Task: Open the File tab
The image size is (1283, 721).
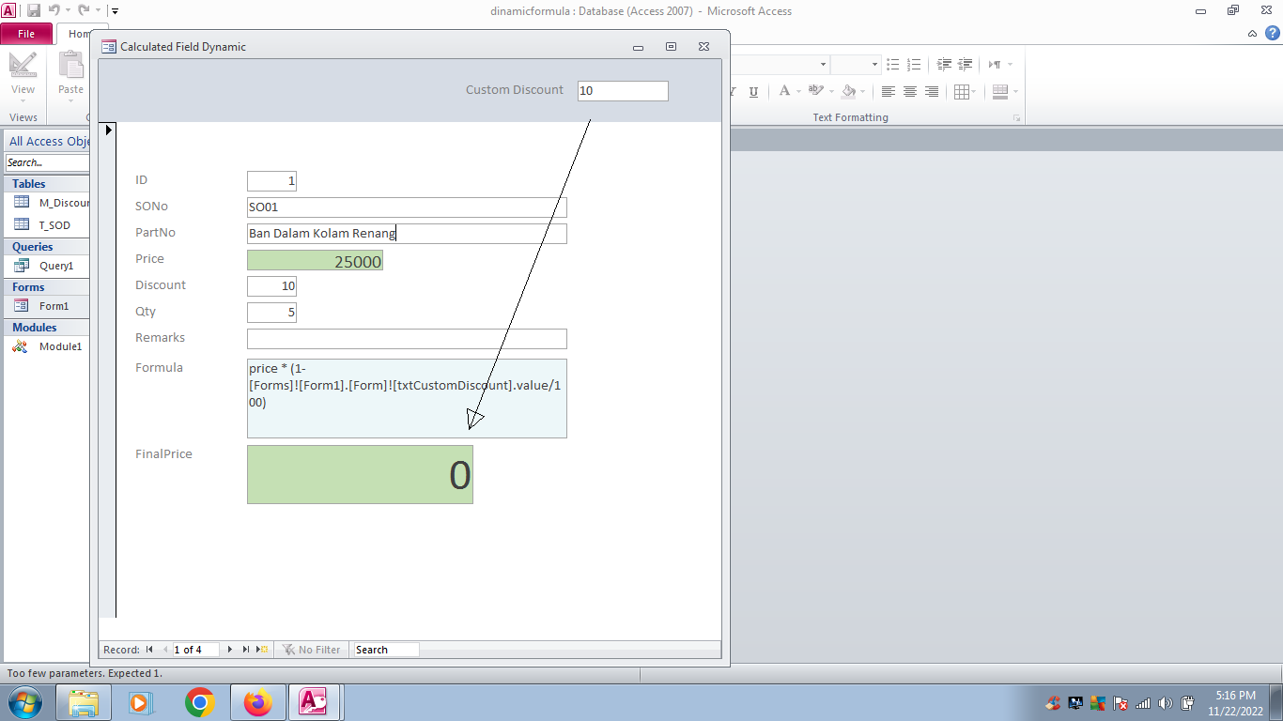Action: (x=26, y=34)
